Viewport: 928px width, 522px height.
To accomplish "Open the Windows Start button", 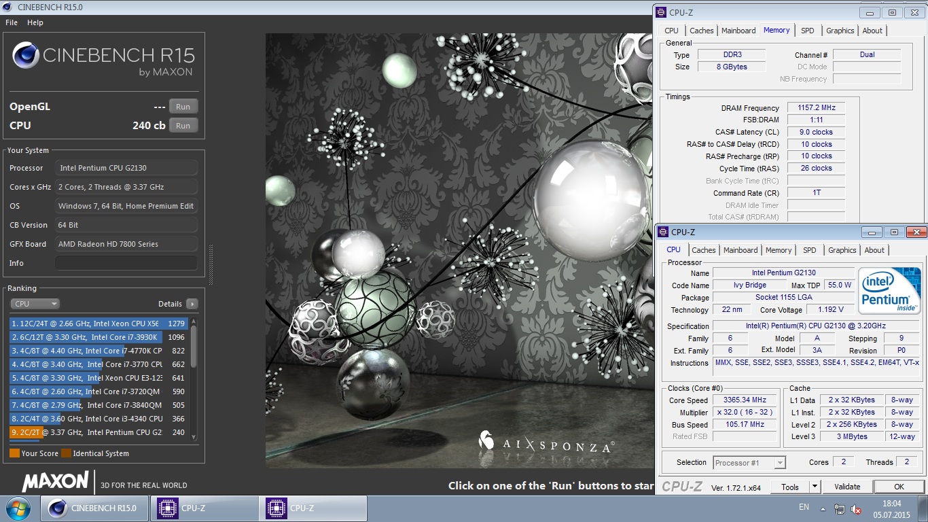I will coord(18,508).
